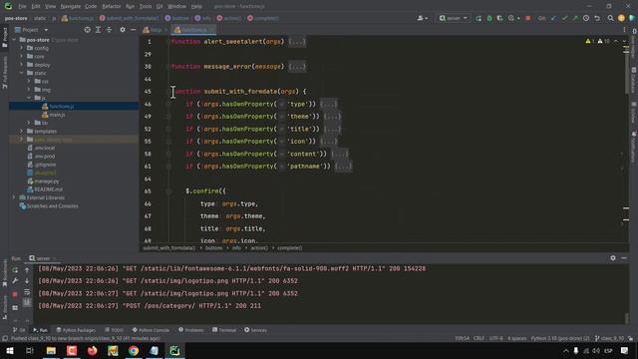This screenshot has height=359, width=638.
Task: Jump to next highlighted error arrow
Action: 625,42
